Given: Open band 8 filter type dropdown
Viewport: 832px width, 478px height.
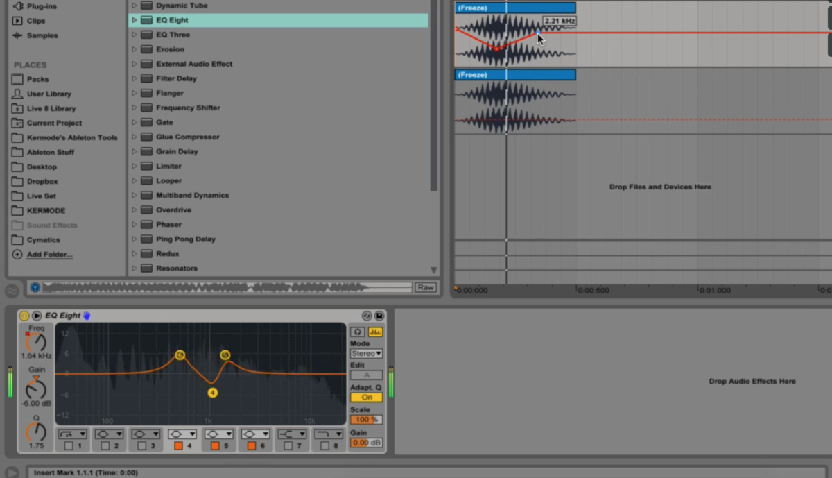Looking at the screenshot, I should [329, 434].
